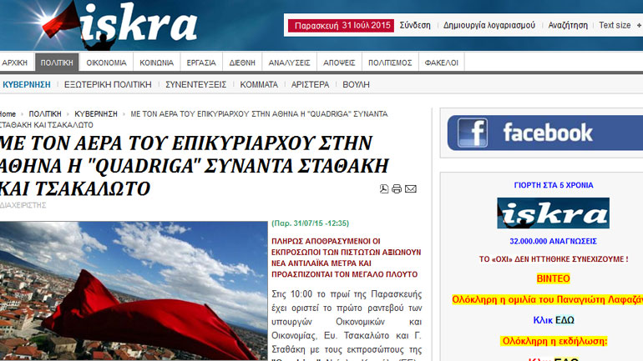Open the ΚΟΙΝΩΝΙΑ section
Image resolution: width=643 pixels, height=361 pixels.
pyautogui.click(x=157, y=63)
